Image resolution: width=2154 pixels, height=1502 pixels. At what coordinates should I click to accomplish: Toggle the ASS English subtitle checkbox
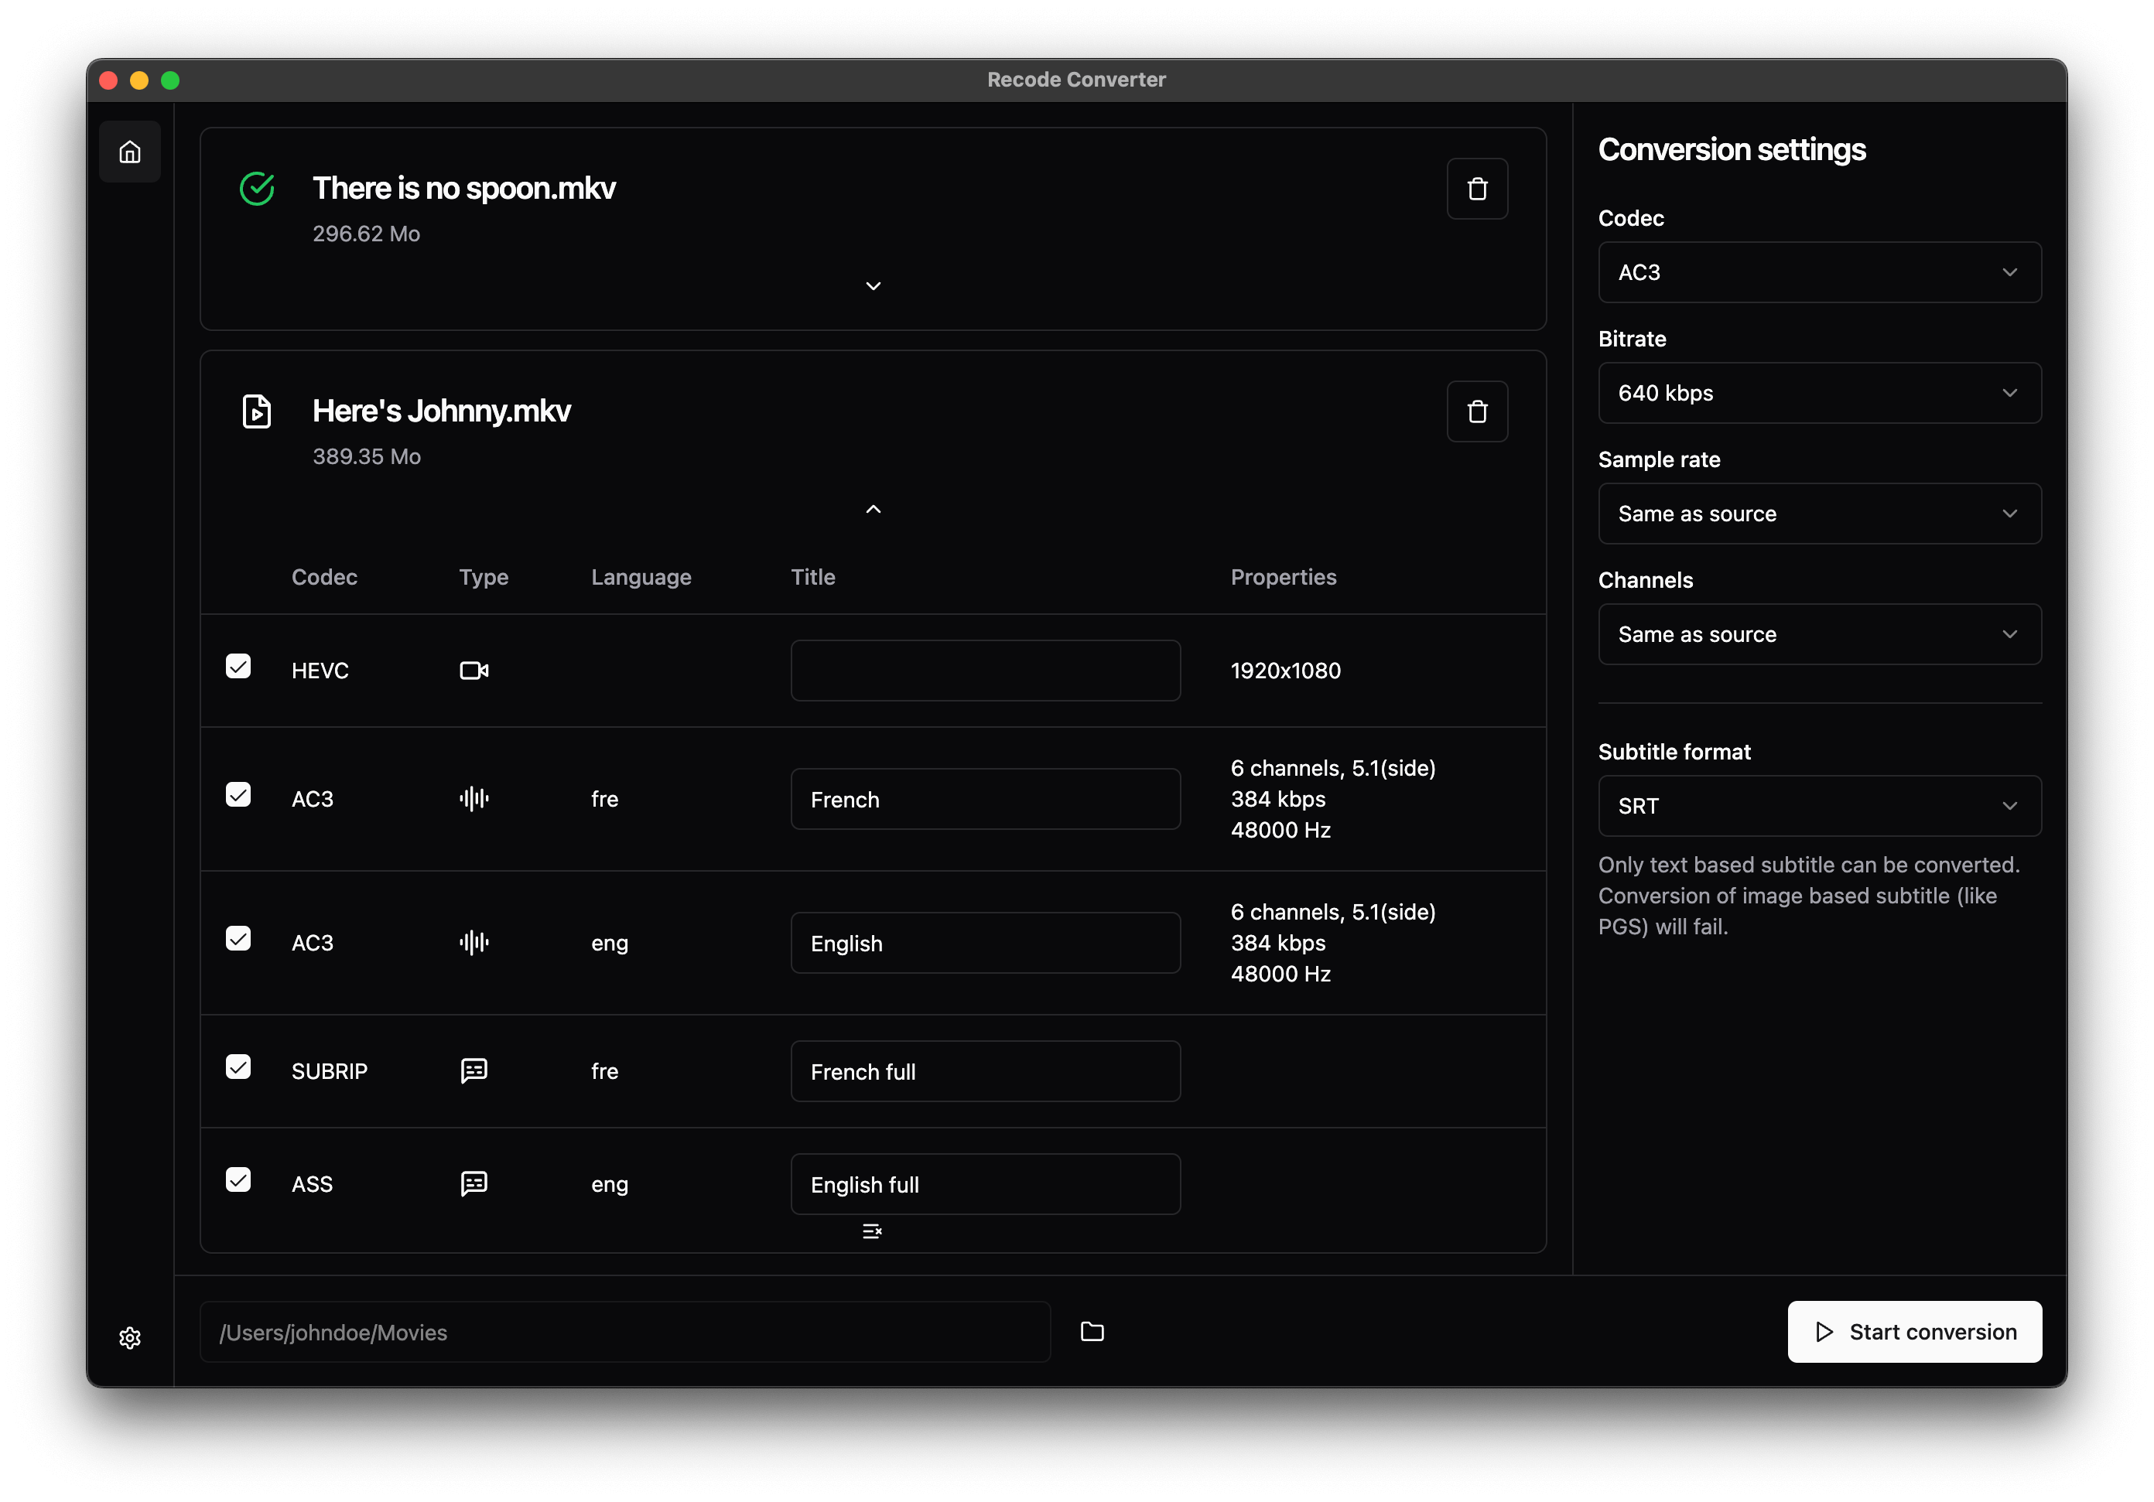(x=238, y=1179)
